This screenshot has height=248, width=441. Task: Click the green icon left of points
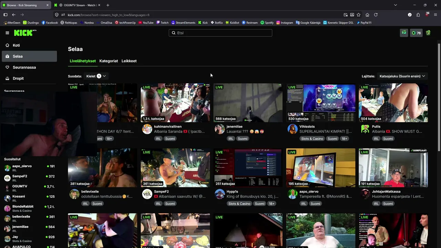[x=404, y=33]
